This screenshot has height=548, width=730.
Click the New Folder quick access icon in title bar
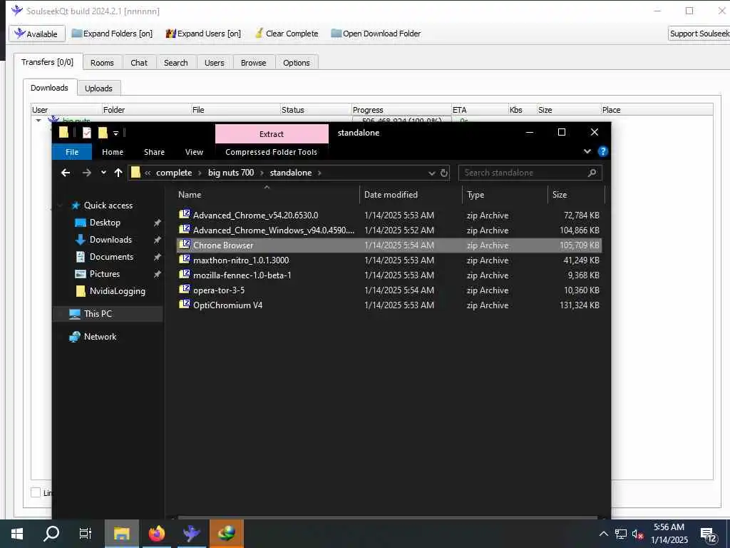tap(103, 133)
